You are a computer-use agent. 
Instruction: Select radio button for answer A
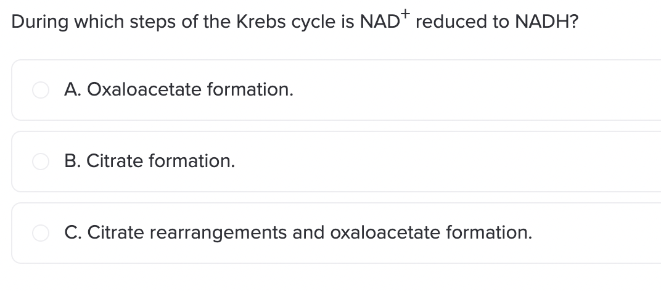(41, 90)
